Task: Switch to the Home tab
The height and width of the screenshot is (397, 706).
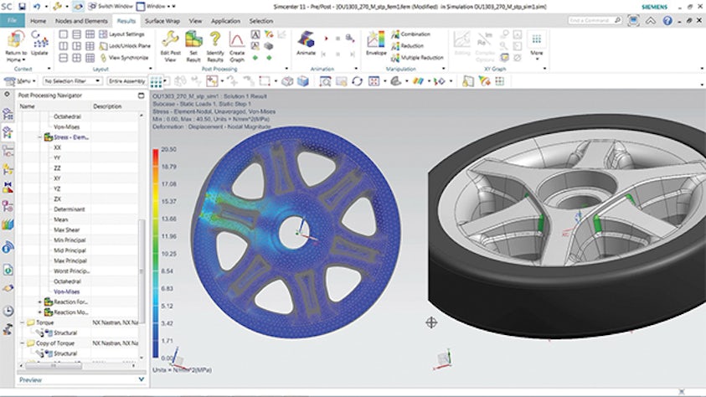Action: pos(38,21)
